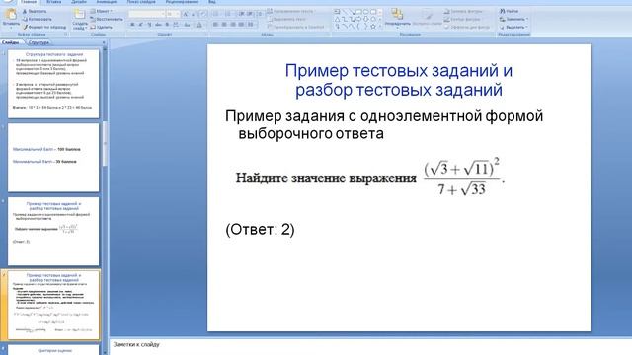Image resolution: width=632 pixels, height=355 pixels.
Task: Click the Cut (Вырезать) scissors icon
Action: pyautogui.click(x=25, y=11)
